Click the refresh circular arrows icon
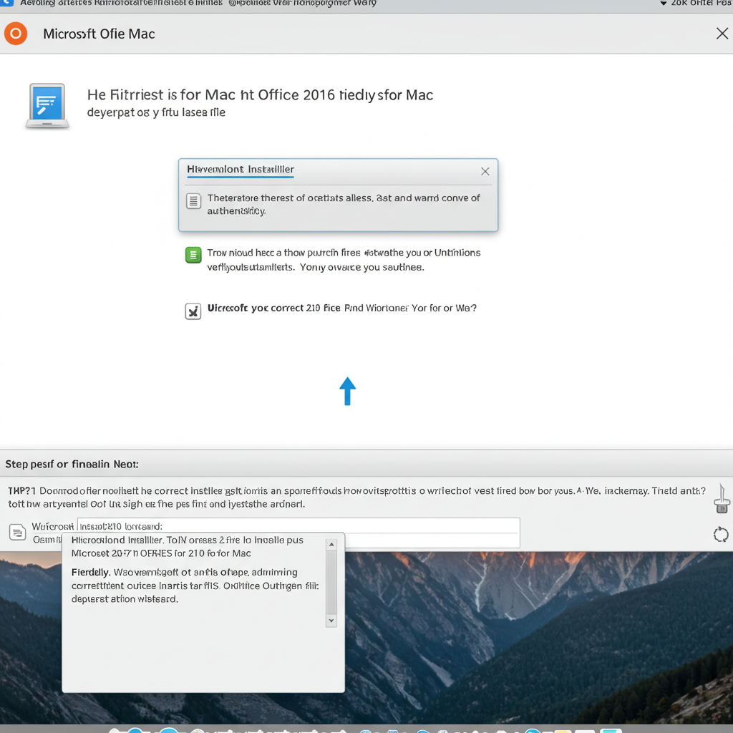Viewport: 733px width, 733px height. coord(721,534)
